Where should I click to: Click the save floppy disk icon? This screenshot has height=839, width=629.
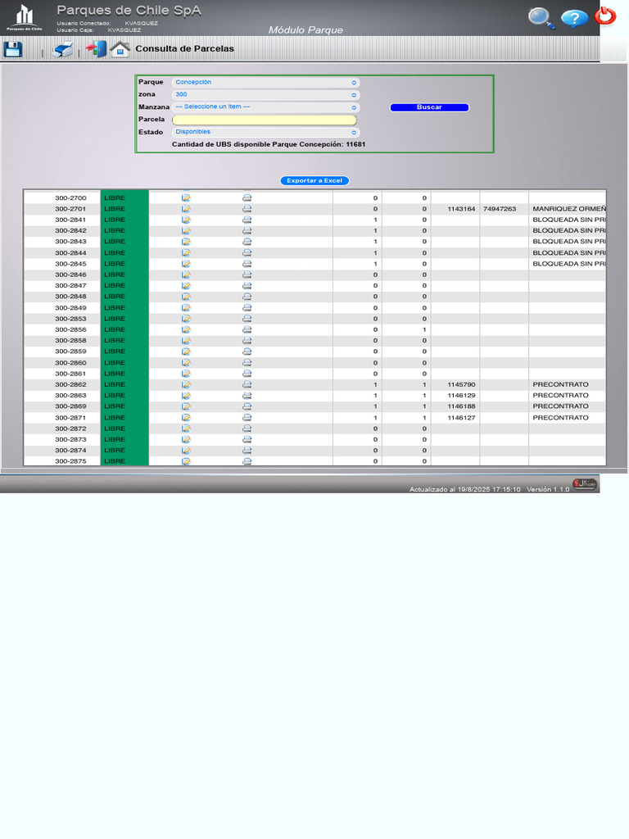pyautogui.click(x=13, y=49)
